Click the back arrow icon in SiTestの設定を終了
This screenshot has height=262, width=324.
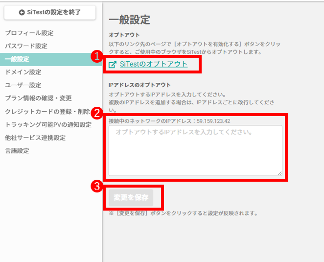22,12
